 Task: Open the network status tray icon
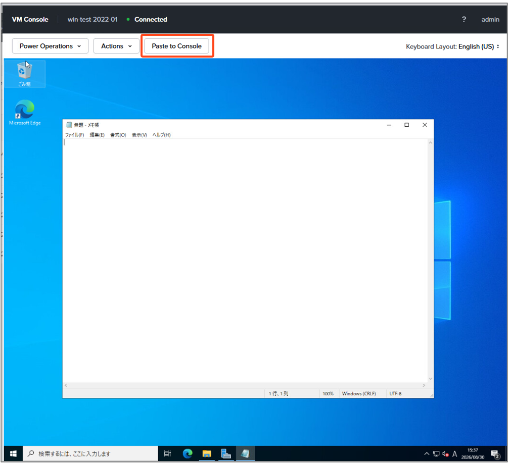[436, 454]
